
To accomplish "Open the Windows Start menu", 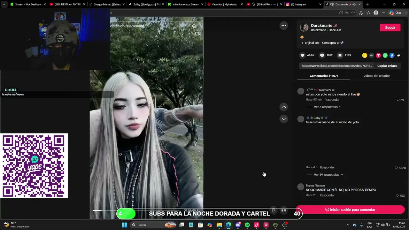I will 124,225.
